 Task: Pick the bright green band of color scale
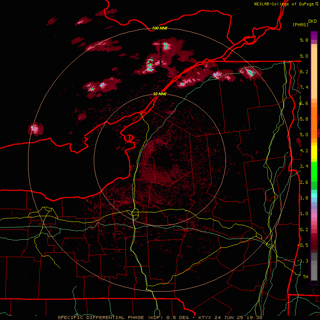tap(314, 172)
